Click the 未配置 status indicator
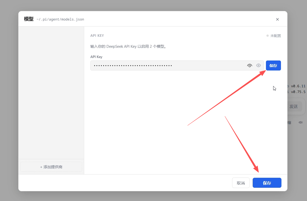Viewport: 307px width, 201px height. pos(273,36)
